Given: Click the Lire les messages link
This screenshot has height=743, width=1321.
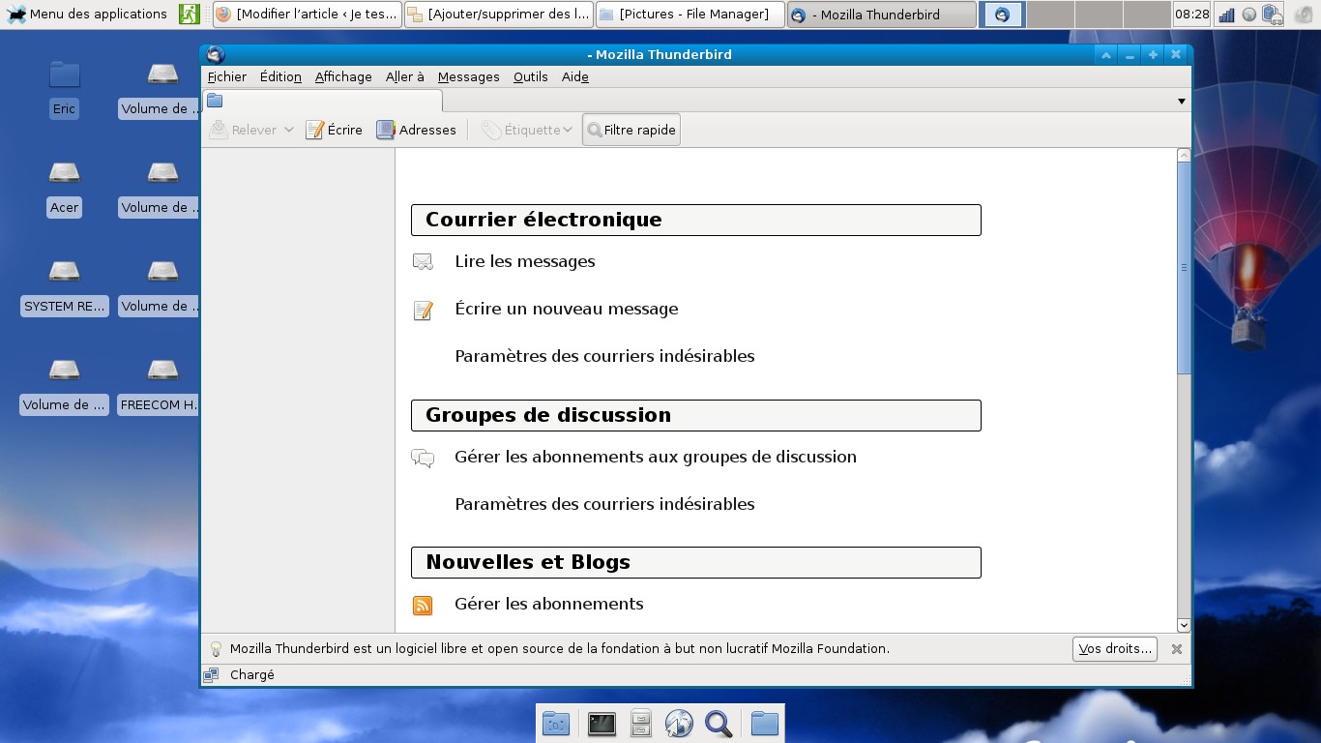Looking at the screenshot, I should (x=525, y=261).
